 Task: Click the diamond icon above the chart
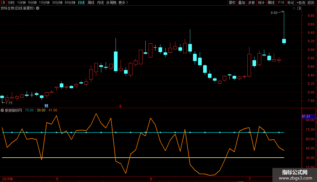click(294, 8)
